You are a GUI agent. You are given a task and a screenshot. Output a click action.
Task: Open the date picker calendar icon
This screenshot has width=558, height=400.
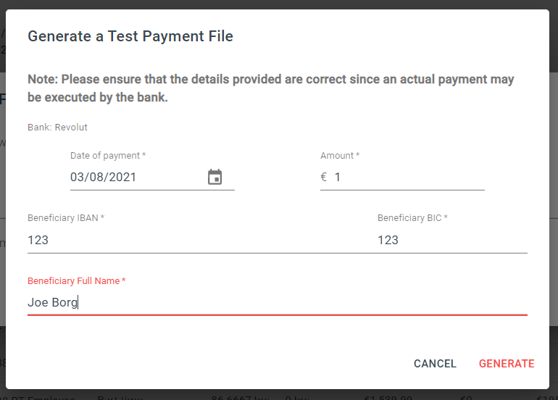coord(215,177)
